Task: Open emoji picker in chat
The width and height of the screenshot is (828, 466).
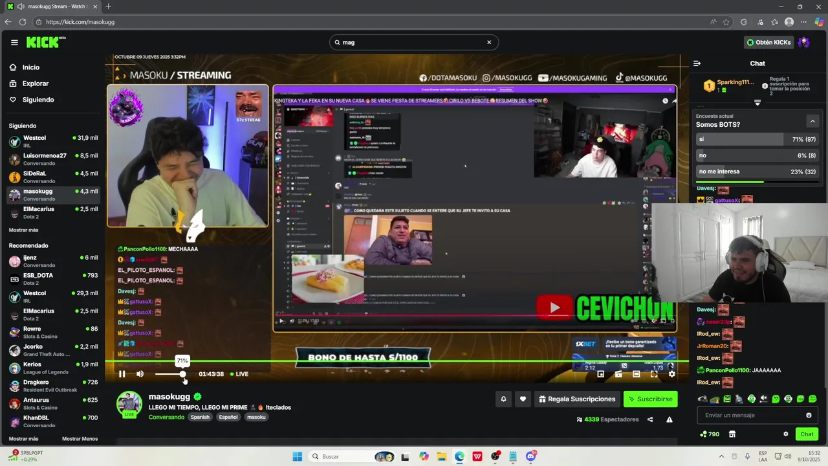Action: click(x=809, y=416)
